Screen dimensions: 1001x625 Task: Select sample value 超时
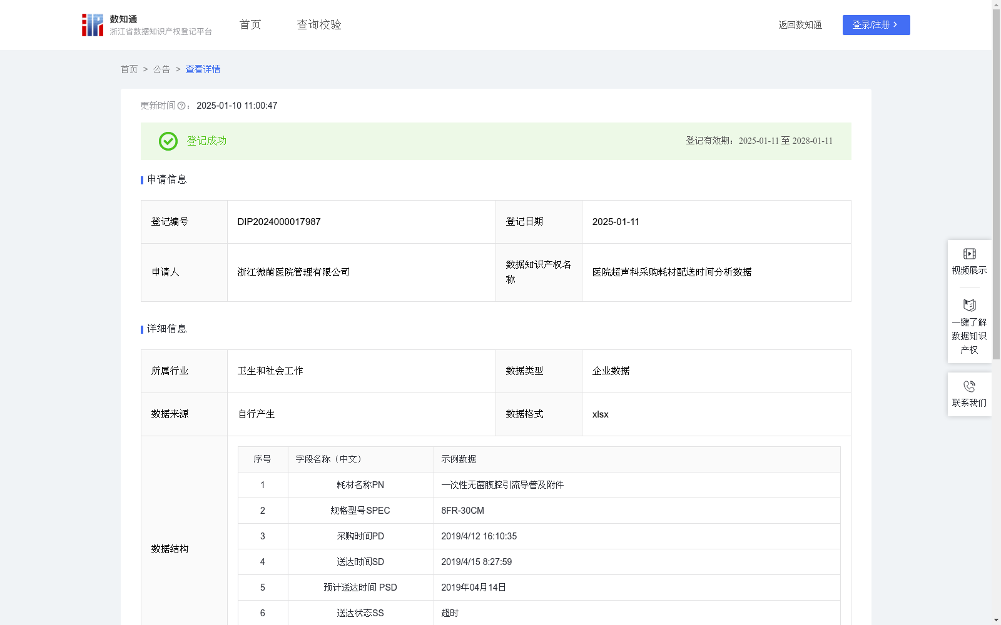click(450, 613)
